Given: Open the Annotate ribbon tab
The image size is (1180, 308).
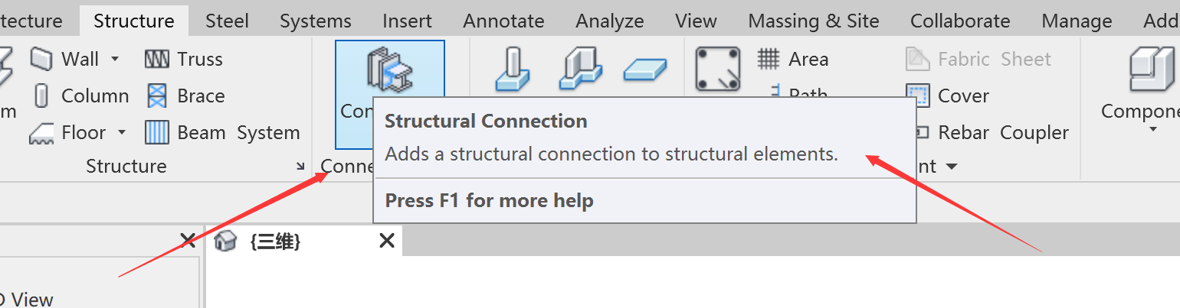Looking at the screenshot, I should click(x=503, y=21).
